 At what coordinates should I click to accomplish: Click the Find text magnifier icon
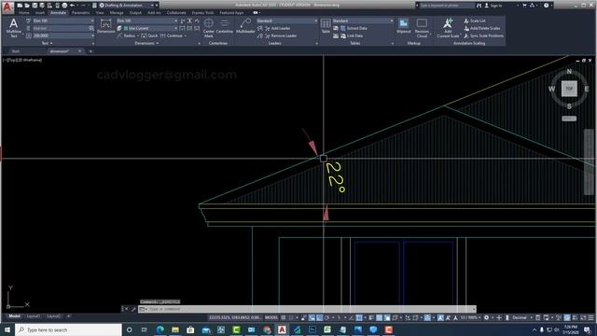click(91, 28)
